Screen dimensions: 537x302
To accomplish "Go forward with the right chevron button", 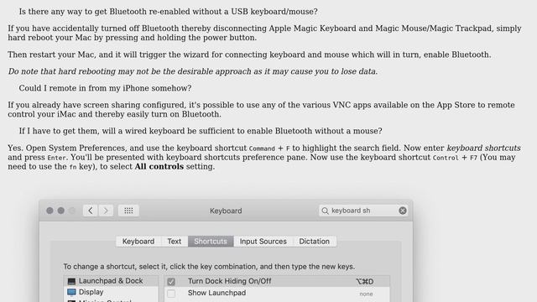I will coord(106,211).
